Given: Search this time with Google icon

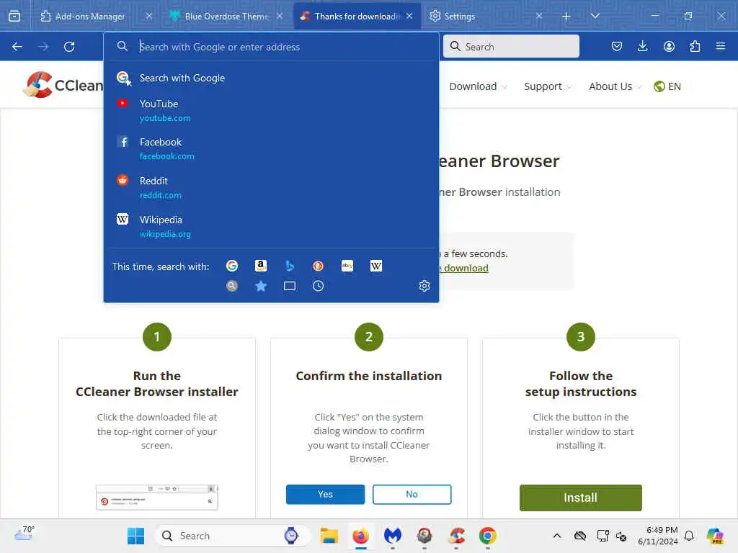Looking at the screenshot, I should (x=232, y=266).
